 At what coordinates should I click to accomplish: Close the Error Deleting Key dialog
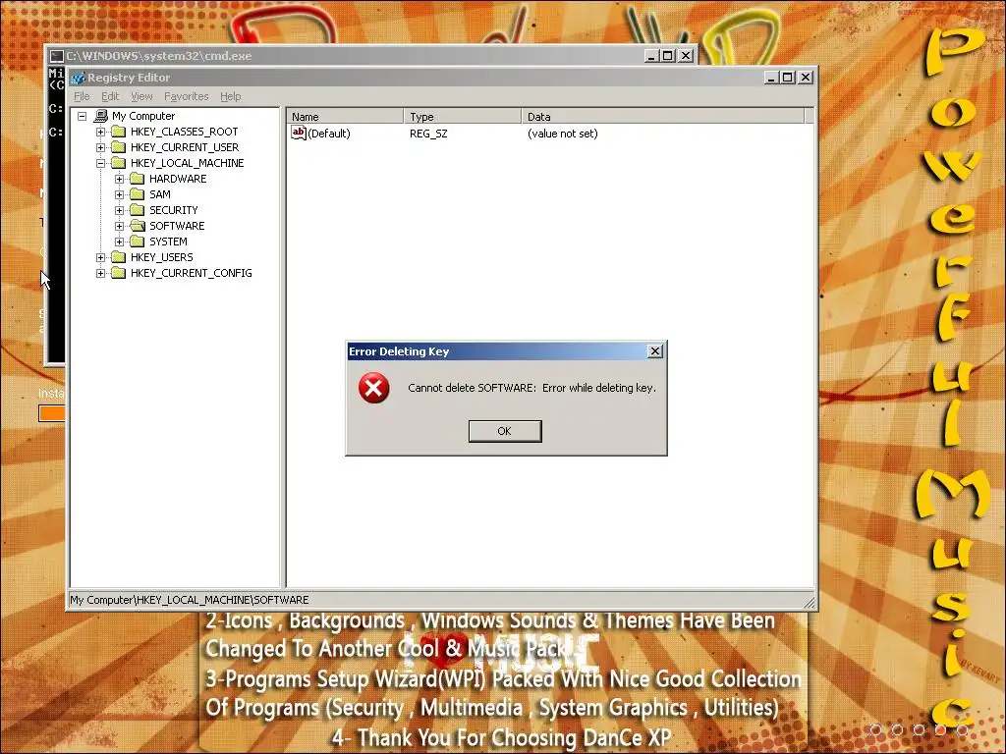coord(655,351)
